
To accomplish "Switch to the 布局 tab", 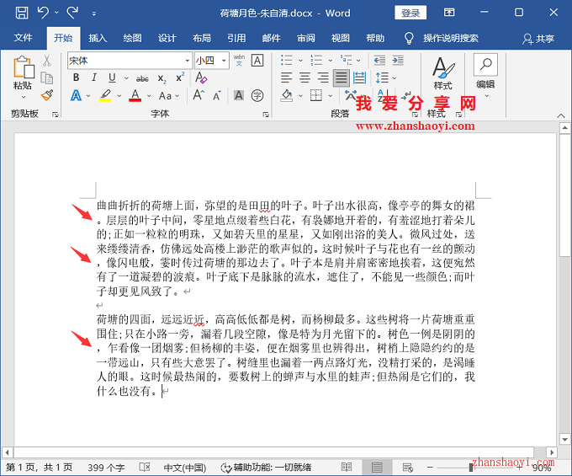I will coord(201,38).
